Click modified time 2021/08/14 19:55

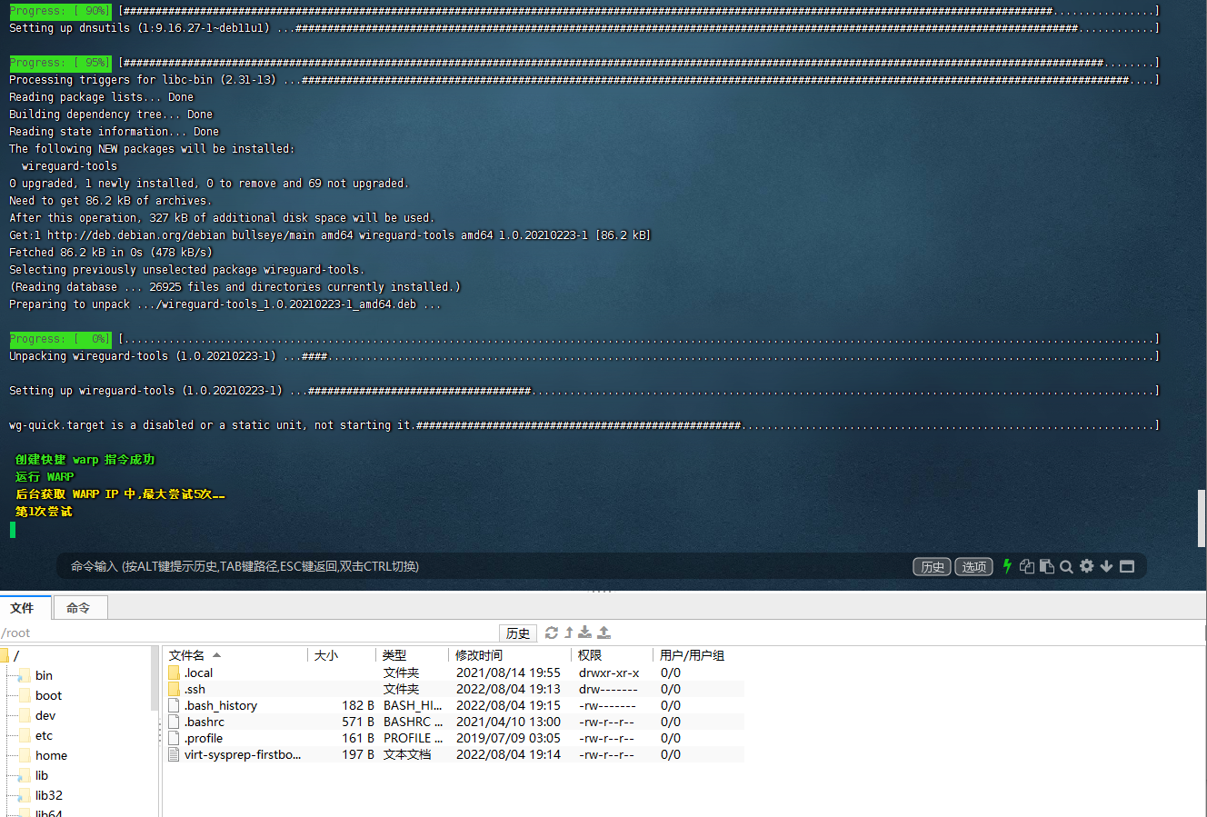tap(508, 673)
